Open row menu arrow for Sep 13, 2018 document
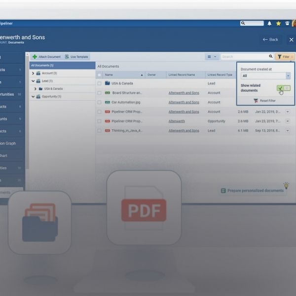The image size is (296, 296). click(288, 130)
